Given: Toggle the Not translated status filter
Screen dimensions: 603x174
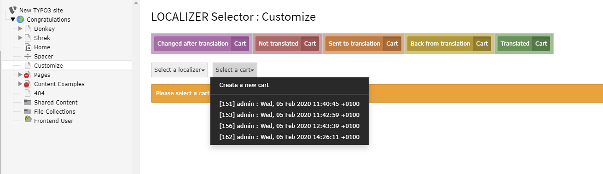Looking at the screenshot, I should pos(278,44).
